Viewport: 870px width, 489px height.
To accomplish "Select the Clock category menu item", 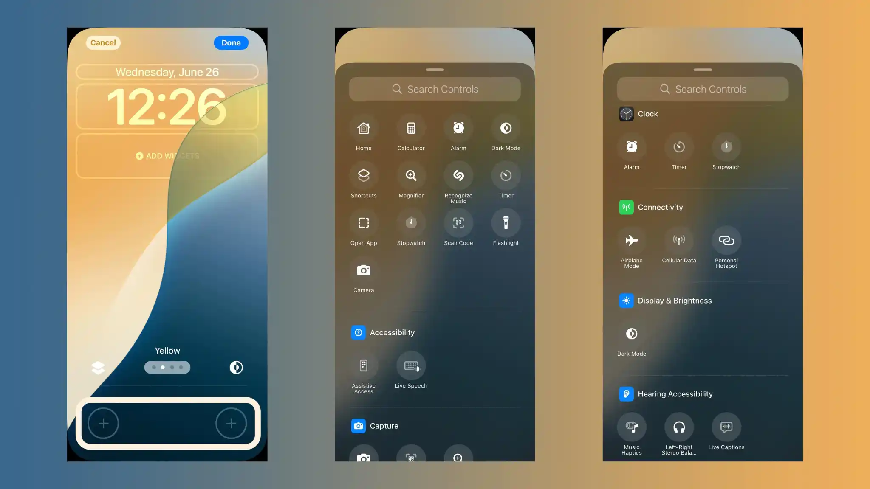I will 647,113.
